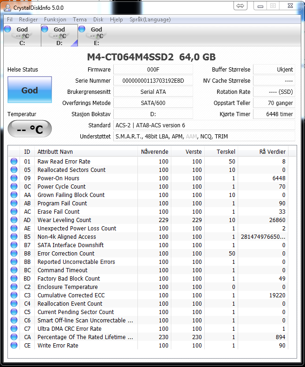Click the SATA/600 transfer mode field

coord(153,103)
